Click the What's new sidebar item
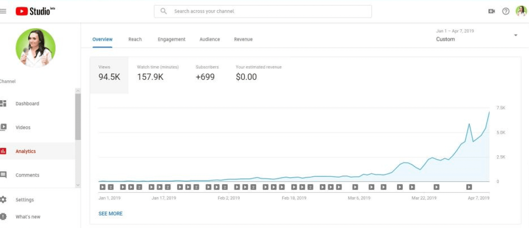 coord(28,217)
